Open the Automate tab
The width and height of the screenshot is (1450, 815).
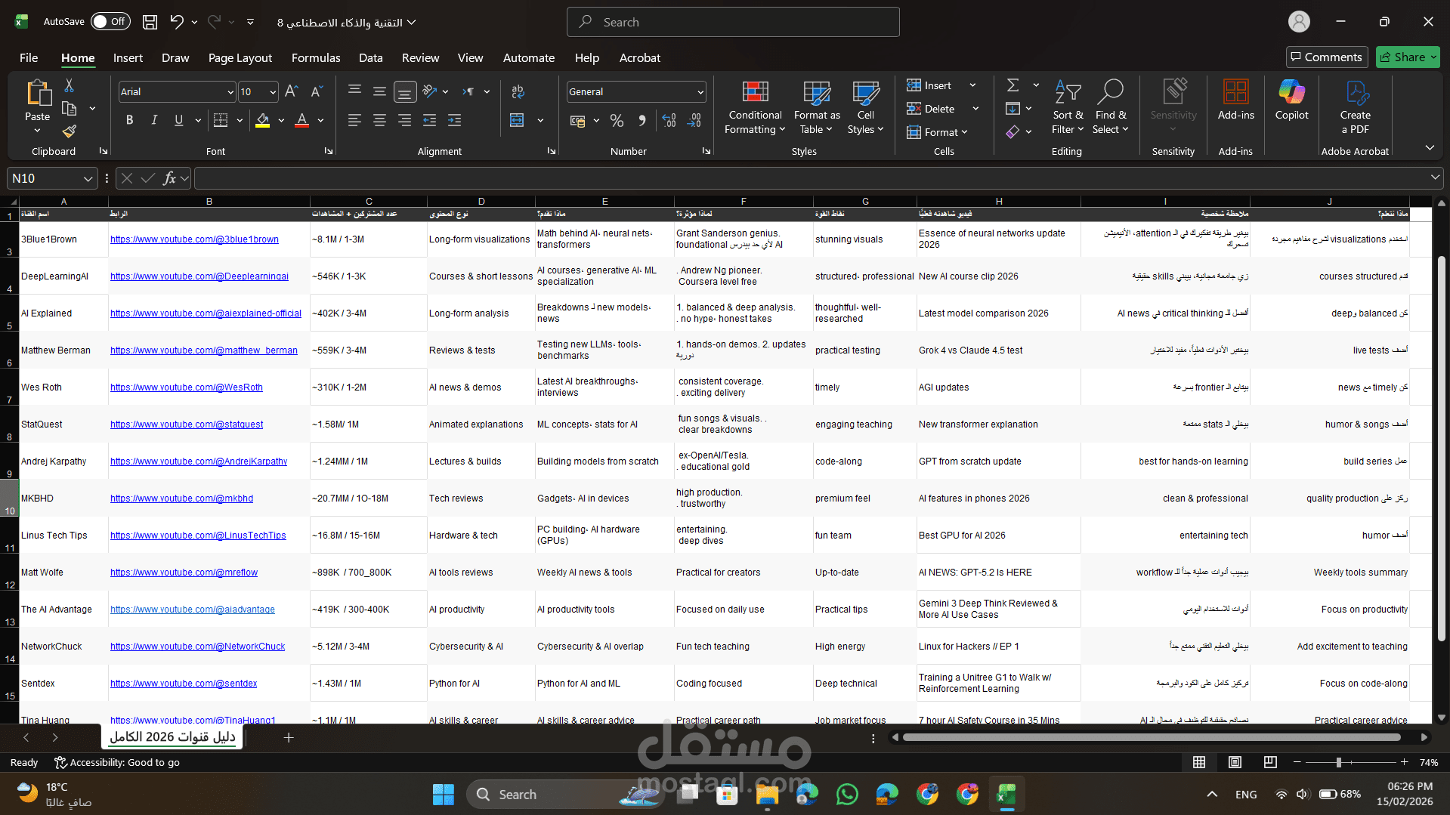pyautogui.click(x=529, y=57)
